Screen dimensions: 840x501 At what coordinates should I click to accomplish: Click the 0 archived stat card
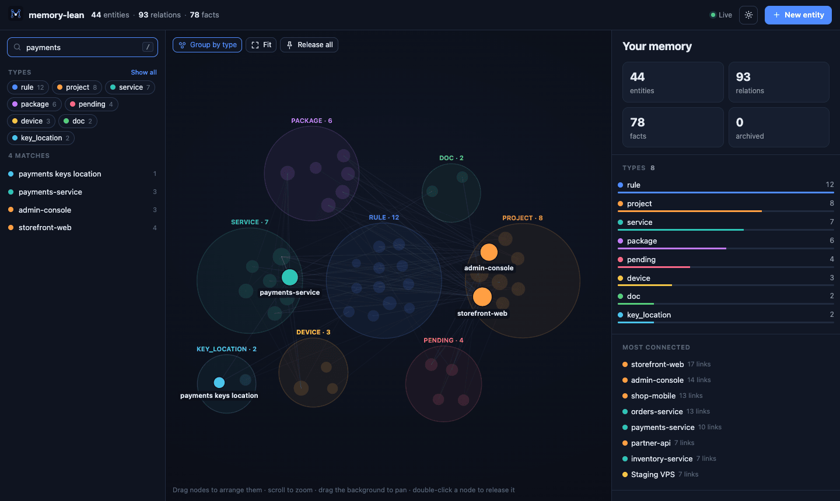tap(779, 128)
